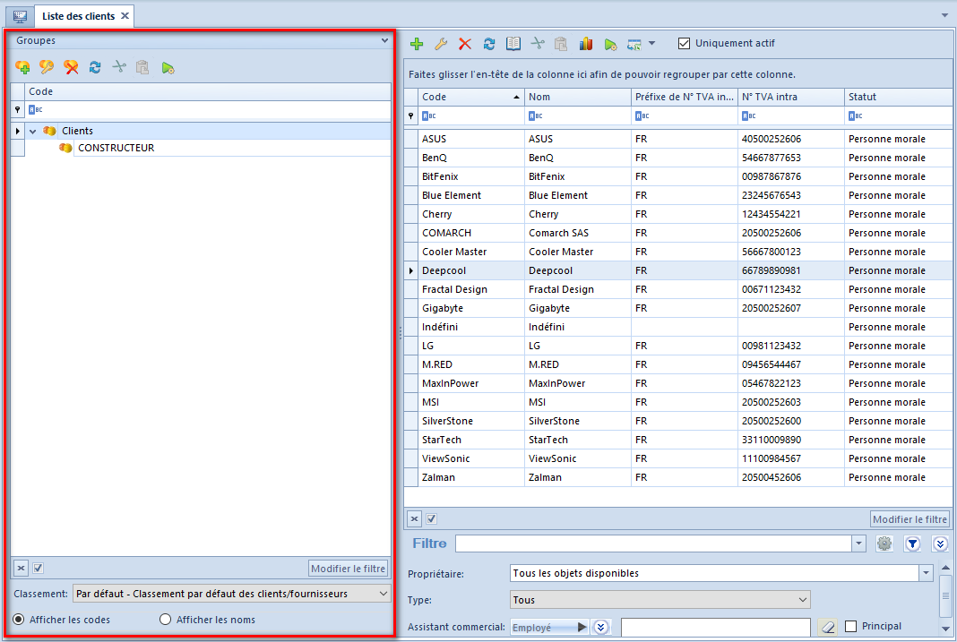Cut the client with the scissors icon
Image resolution: width=957 pixels, height=642 pixels.
coord(538,43)
